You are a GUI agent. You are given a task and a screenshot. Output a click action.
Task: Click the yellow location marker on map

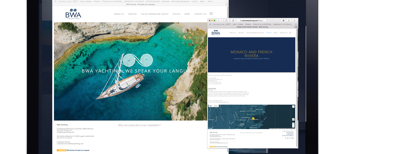pyautogui.click(x=253, y=119)
